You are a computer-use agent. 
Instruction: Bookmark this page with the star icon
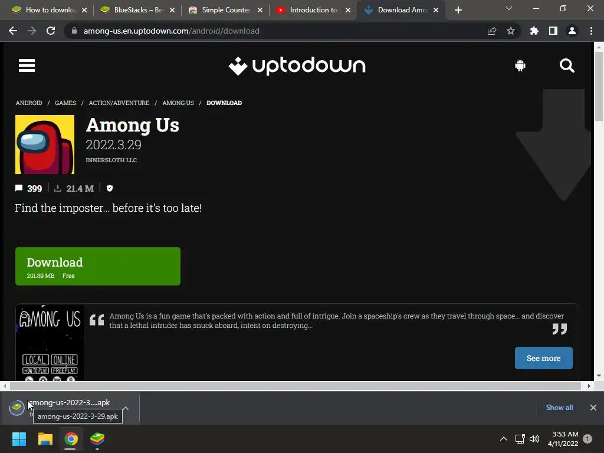tap(510, 31)
